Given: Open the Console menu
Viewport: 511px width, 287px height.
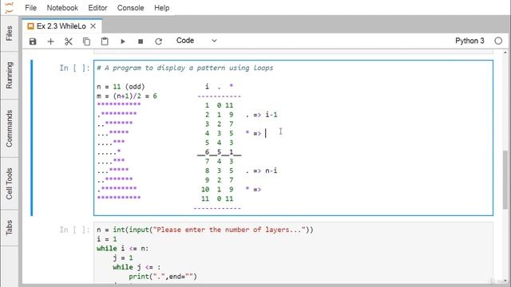Looking at the screenshot, I should 130,8.
